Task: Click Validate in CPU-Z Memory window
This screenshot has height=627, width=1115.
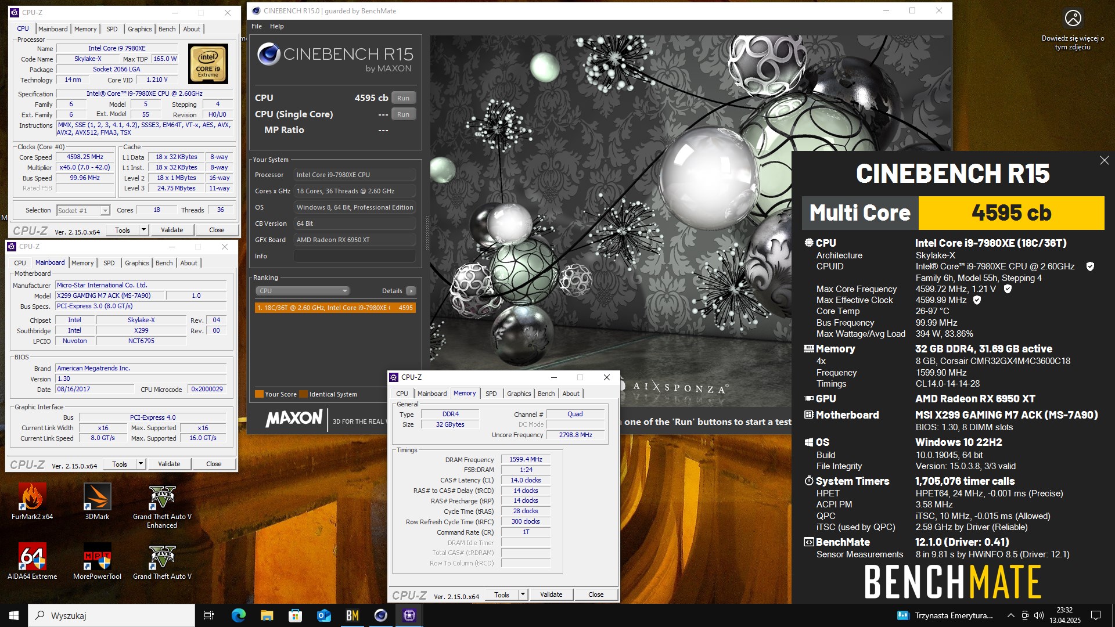Action: tap(551, 594)
